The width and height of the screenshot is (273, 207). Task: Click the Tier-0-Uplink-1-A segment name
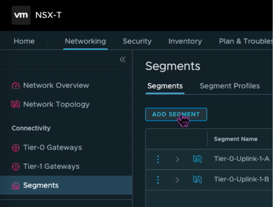point(242,159)
